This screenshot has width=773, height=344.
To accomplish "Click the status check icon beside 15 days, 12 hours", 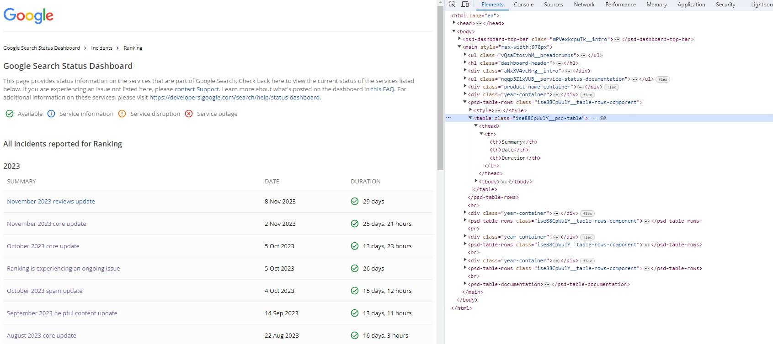I will tap(355, 291).
